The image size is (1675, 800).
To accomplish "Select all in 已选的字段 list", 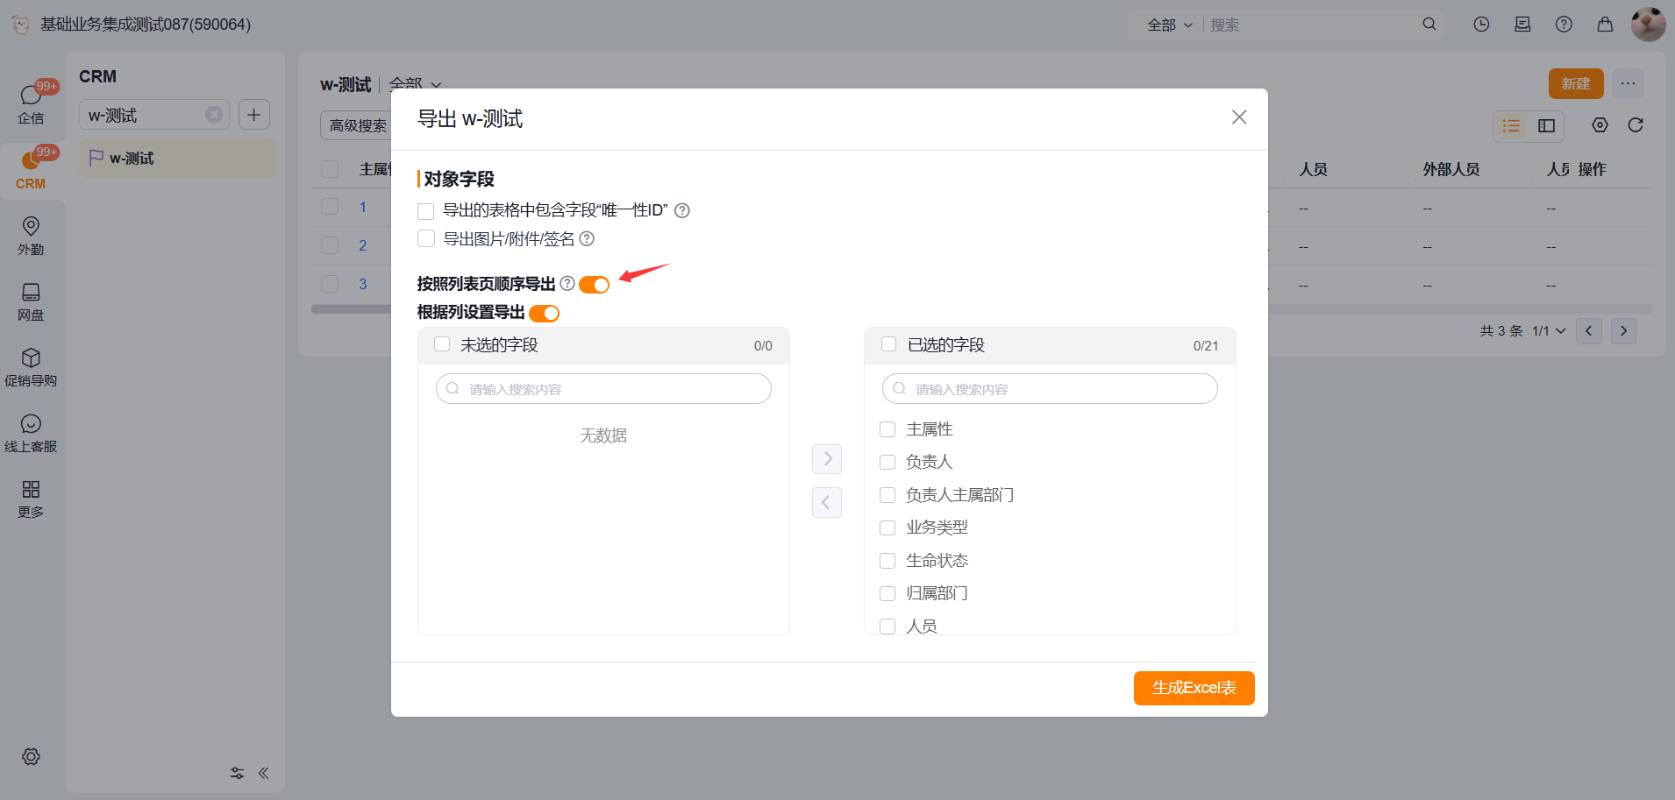I will tap(888, 344).
